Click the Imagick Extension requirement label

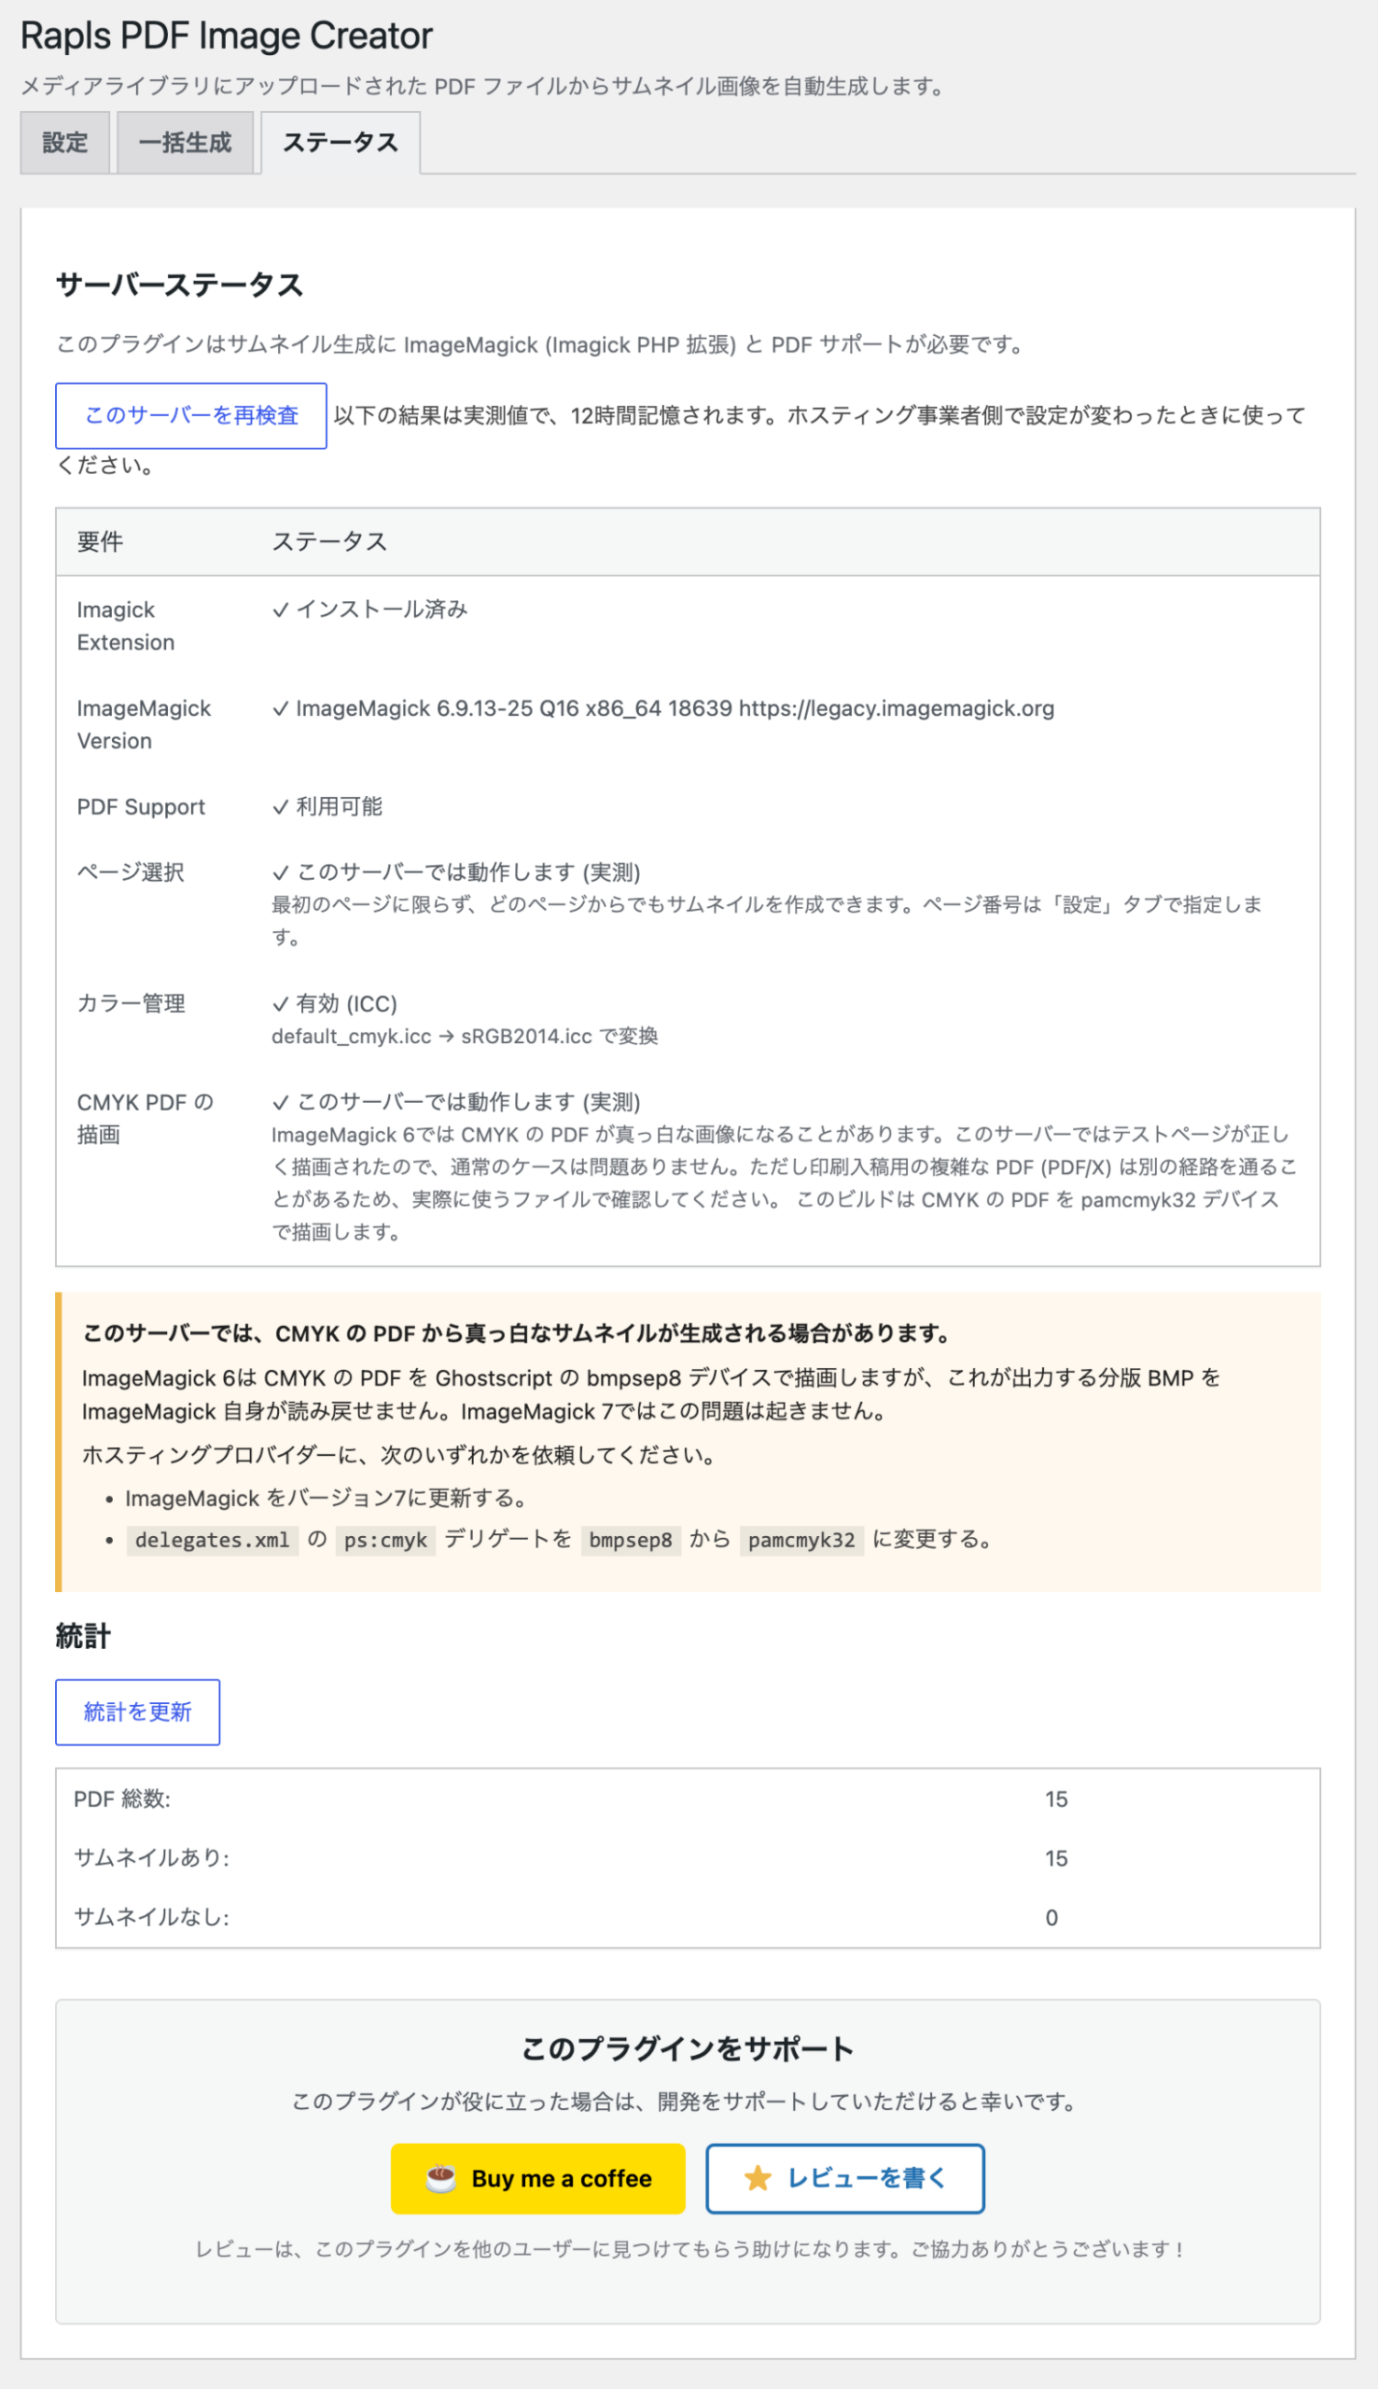126,625
